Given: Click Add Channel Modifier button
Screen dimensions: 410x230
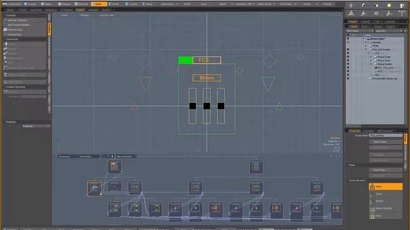Looking at the screenshot, I should (26, 25).
